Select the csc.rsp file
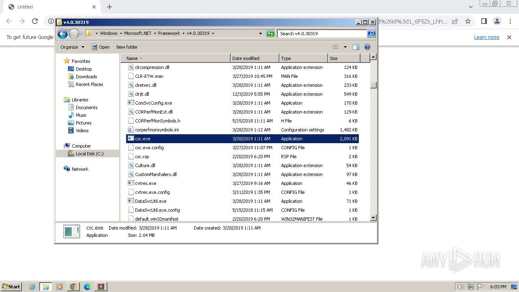The height and width of the screenshot is (292, 519). [142, 157]
